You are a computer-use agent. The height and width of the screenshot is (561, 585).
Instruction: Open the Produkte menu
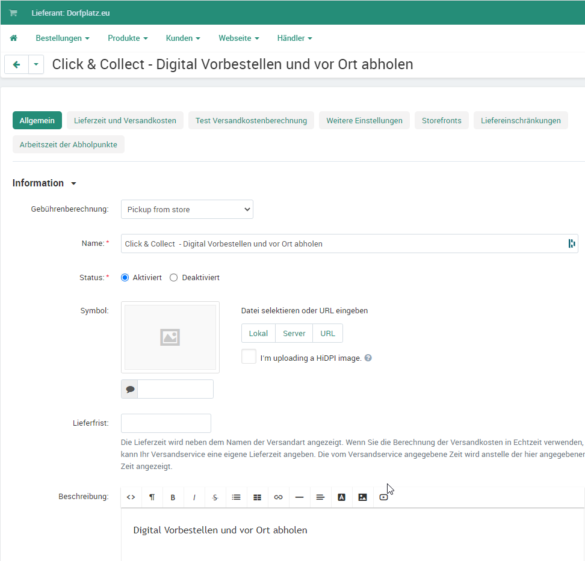[x=128, y=38]
